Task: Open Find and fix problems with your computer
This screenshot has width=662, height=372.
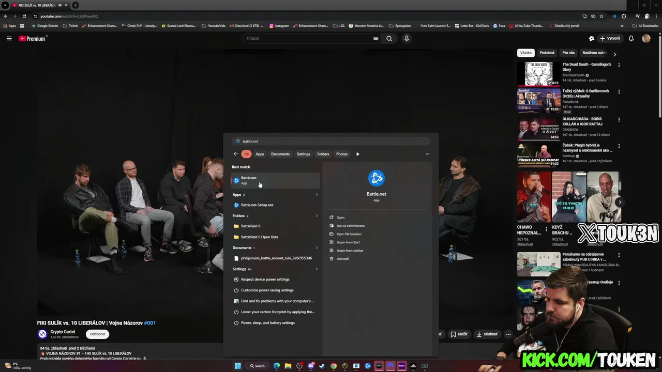Action: point(275,301)
